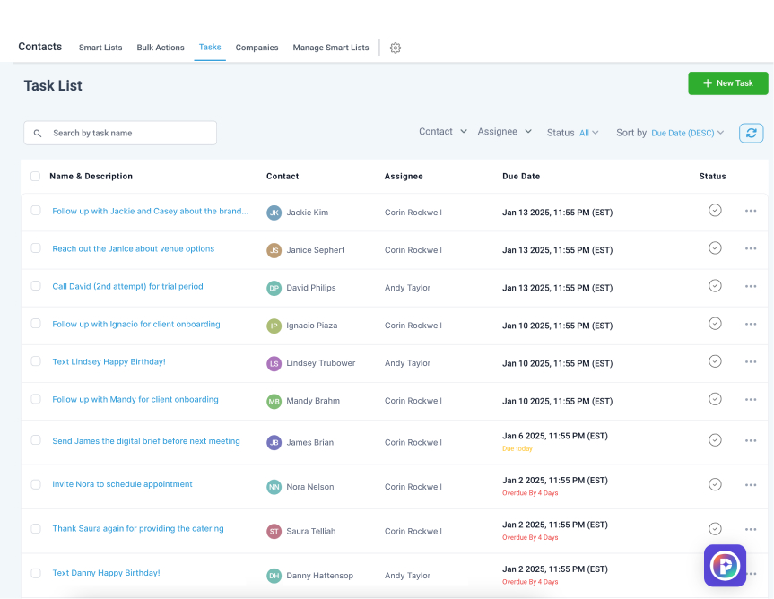Focus the Search by task name field
The image size is (774, 599).
[120, 134]
